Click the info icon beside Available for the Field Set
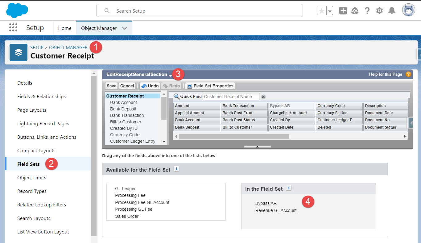Screen dimensions: 421x243 click(x=176, y=169)
